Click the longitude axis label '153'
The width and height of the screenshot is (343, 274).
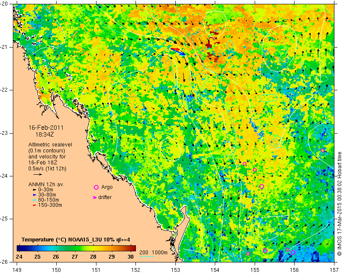click(x=175, y=270)
